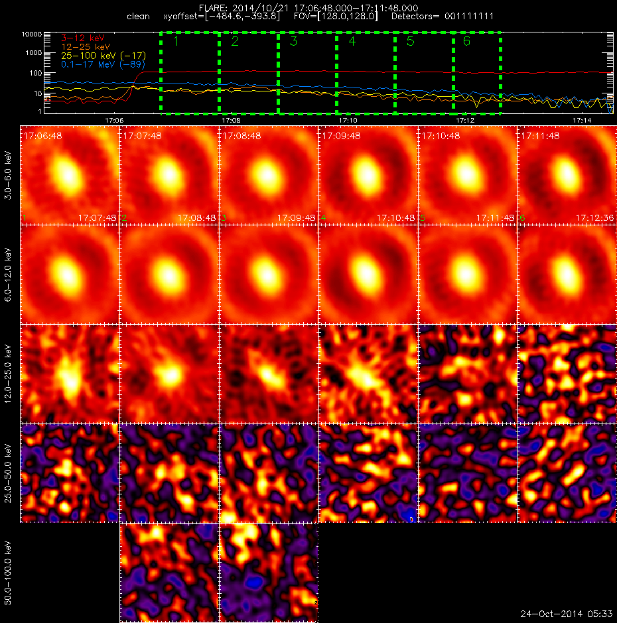Select the 3.0-6.0 keV image starting 17:06:48
This screenshot has width=617, height=623.
click(x=70, y=175)
